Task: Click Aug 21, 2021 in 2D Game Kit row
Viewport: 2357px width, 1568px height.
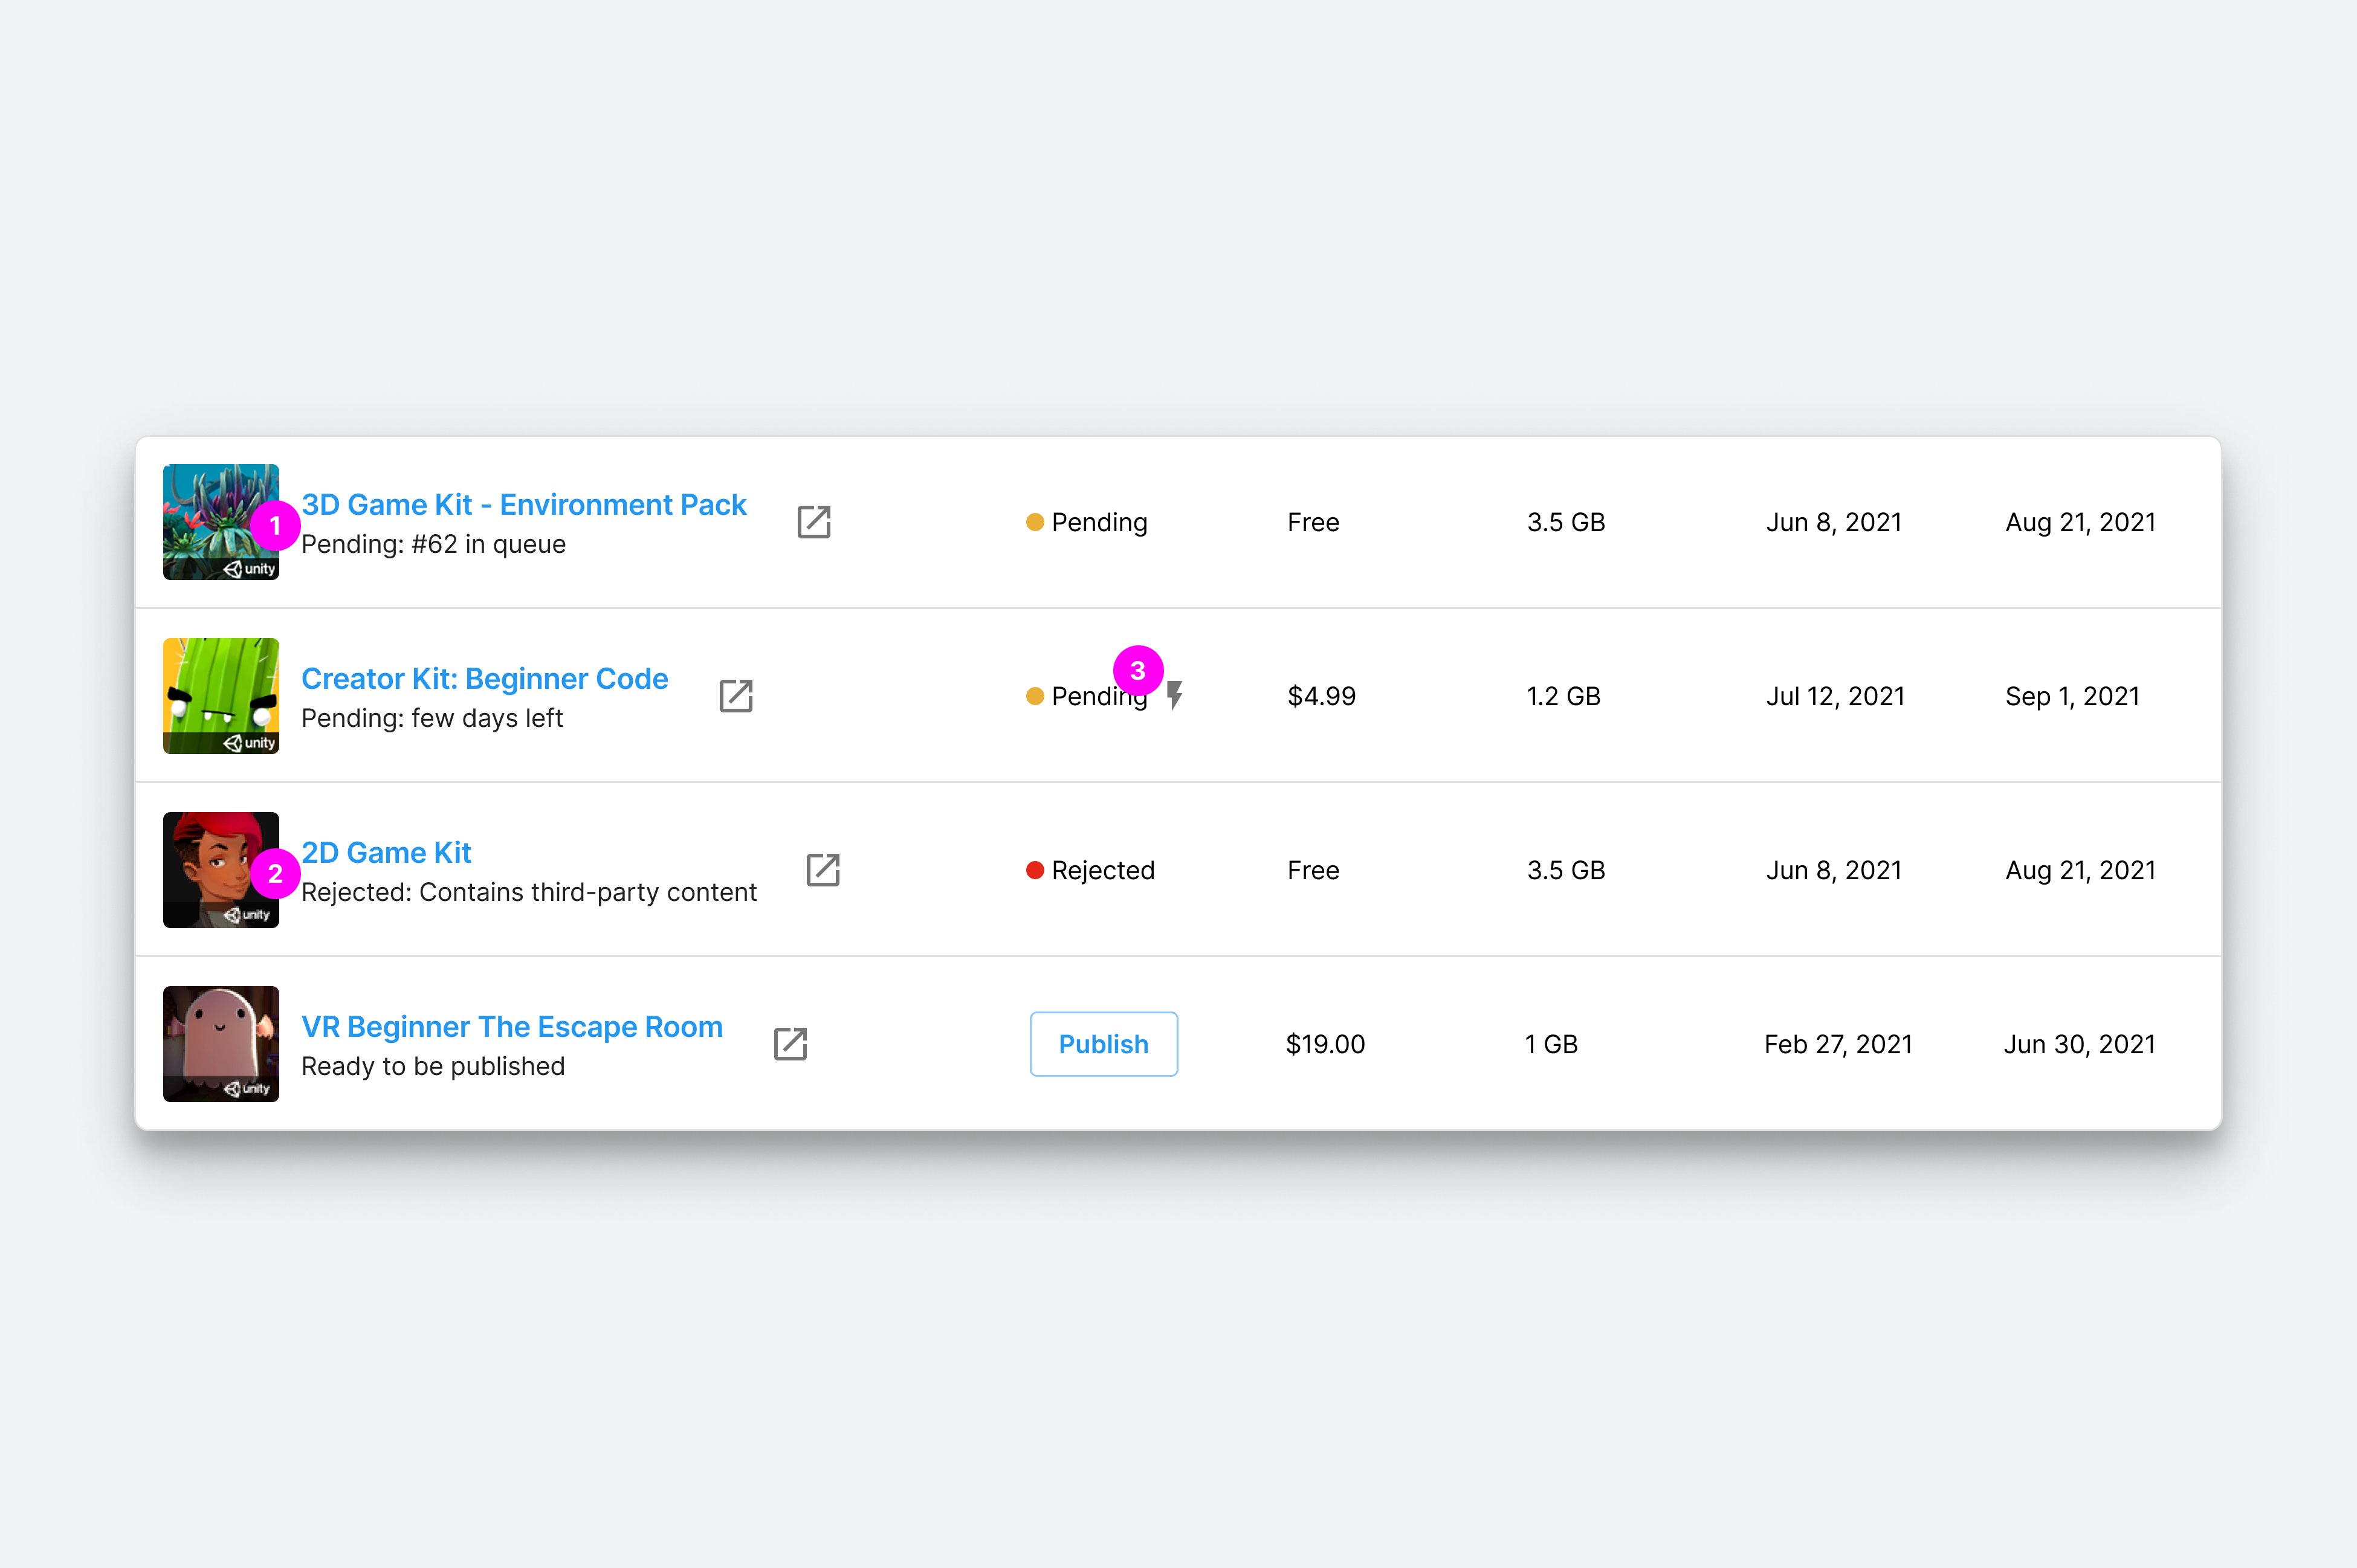Action: pos(2080,870)
